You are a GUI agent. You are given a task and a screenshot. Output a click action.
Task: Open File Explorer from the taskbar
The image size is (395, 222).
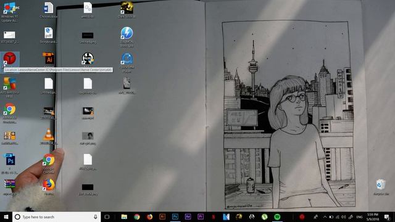124,216
